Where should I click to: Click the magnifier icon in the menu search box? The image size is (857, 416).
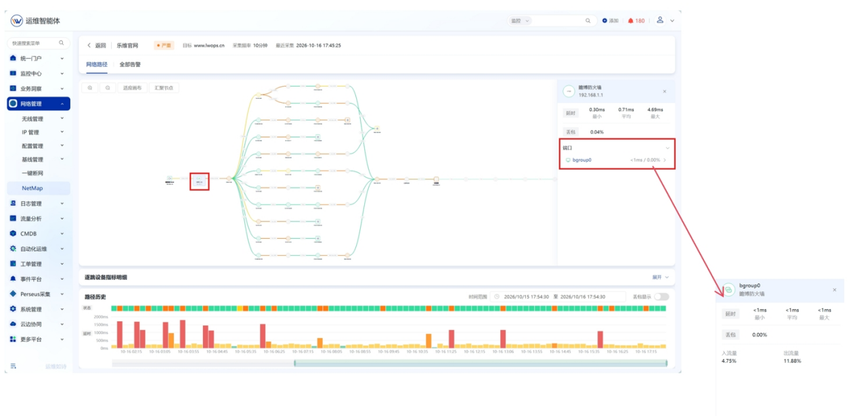tap(62, 43)
